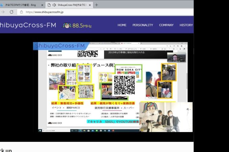Select the presenter webcam thumbnail in the video
Screen dimensions: 229x152
[176, 57]
